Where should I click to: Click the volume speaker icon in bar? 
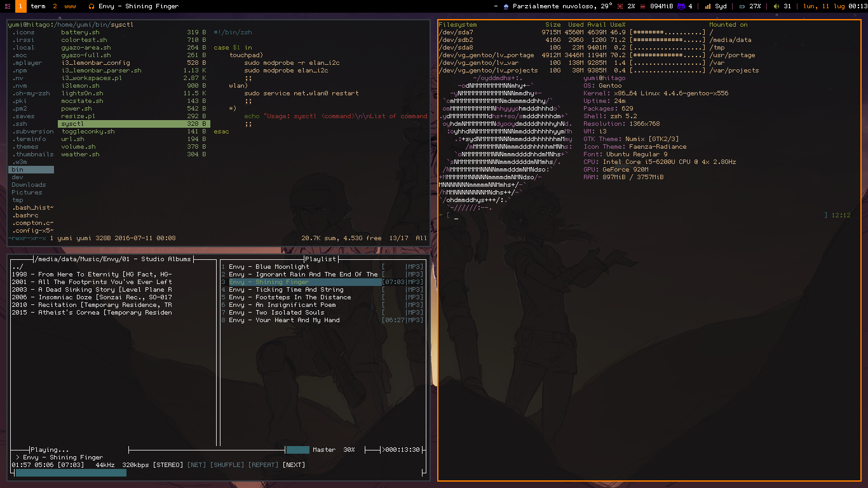776,6
